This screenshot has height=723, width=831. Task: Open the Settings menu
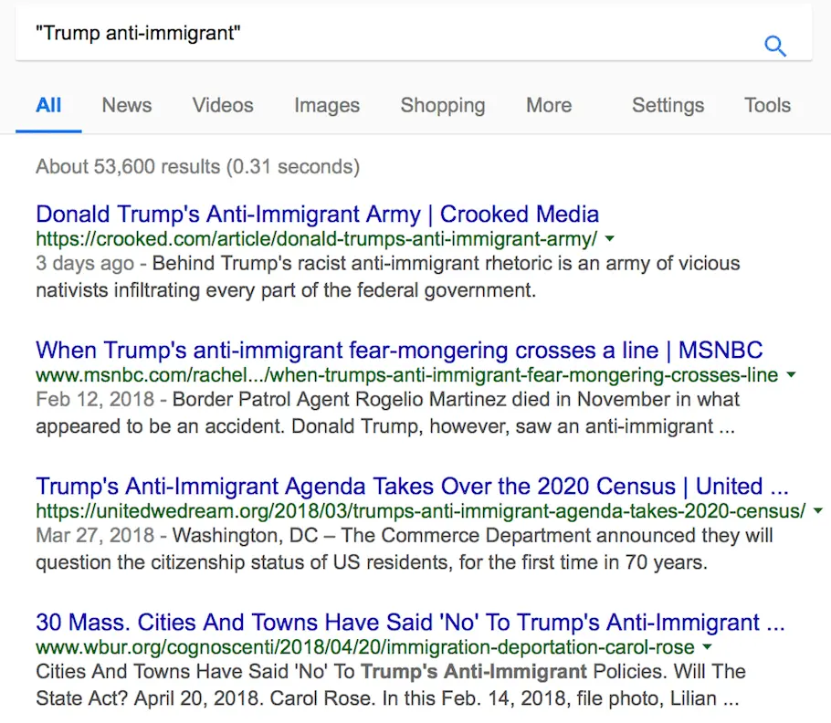(668, 105)
